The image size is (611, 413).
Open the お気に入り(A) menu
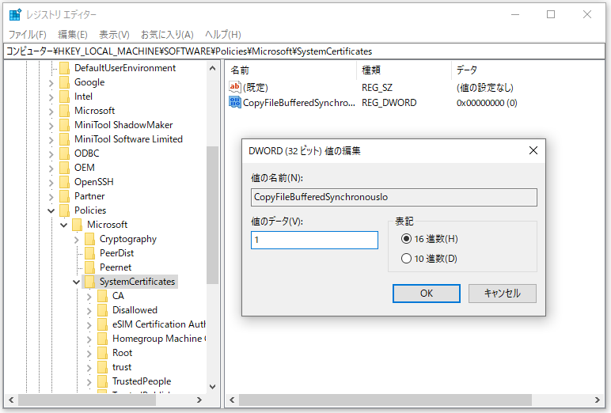point(167,35)
